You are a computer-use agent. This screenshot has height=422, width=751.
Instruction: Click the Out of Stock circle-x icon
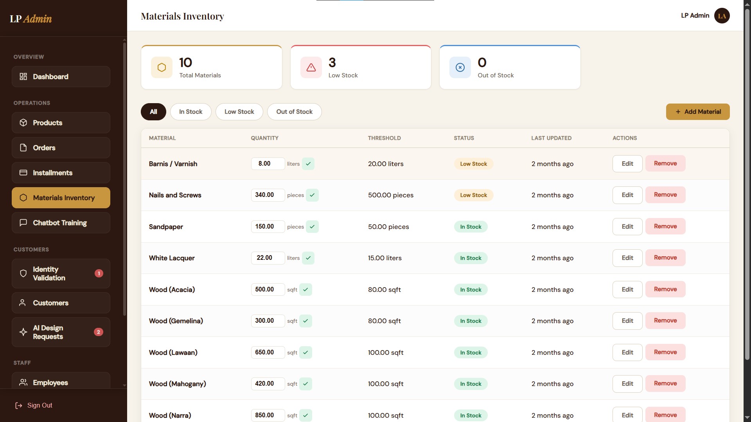tap(460, 68)
